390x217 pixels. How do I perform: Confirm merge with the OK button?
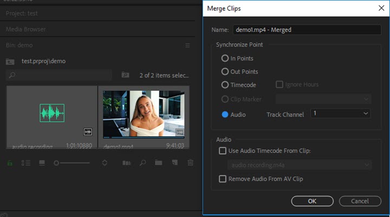[312, 201]
